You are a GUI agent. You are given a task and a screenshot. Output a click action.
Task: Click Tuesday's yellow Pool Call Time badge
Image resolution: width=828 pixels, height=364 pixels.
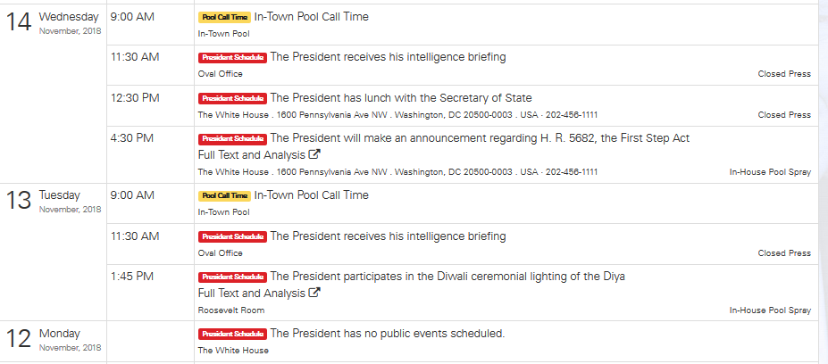click(x=224, y=195)
